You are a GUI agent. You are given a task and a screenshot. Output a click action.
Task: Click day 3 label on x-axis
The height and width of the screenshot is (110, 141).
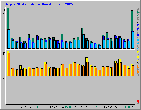coord(17,107)
